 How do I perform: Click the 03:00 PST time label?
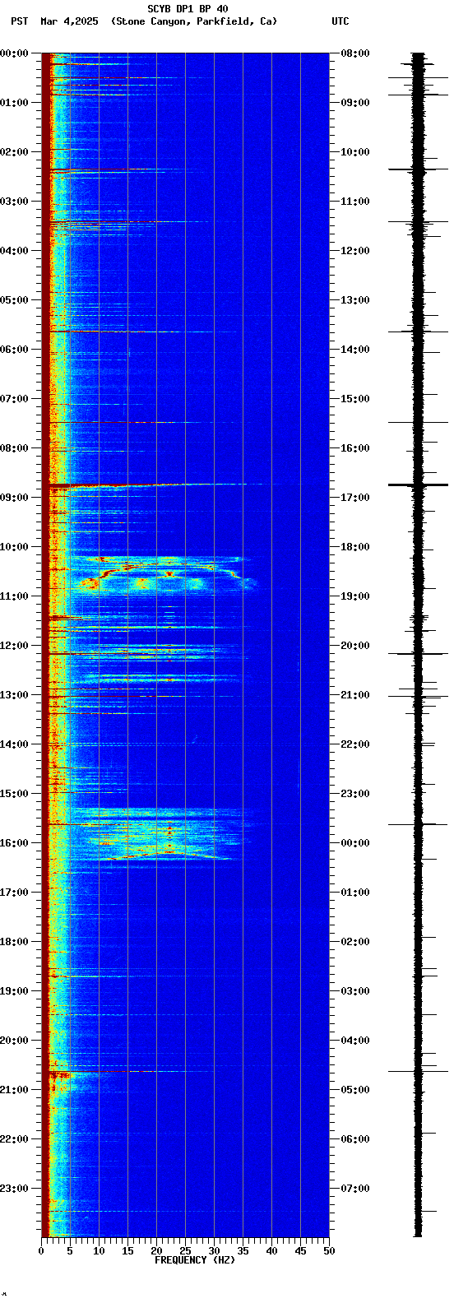point(14,202)
